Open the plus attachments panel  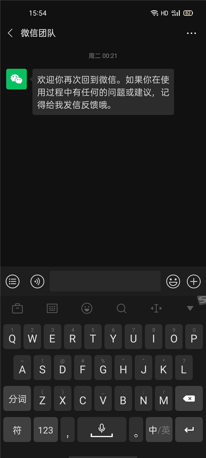[x=194, y=281]
